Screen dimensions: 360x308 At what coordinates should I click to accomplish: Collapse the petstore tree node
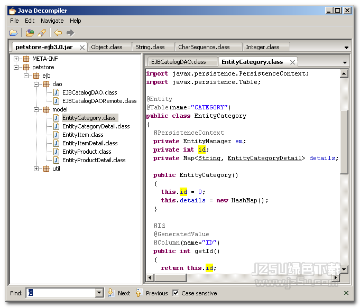click(16, 67)
